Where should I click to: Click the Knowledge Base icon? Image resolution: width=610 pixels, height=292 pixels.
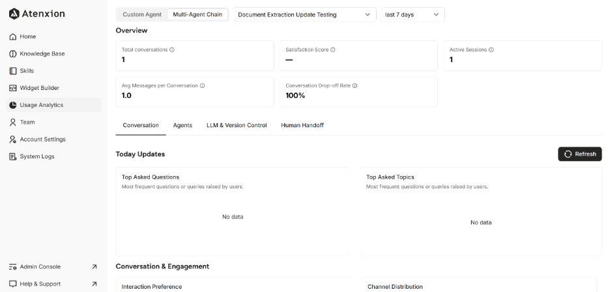(12, 53)
